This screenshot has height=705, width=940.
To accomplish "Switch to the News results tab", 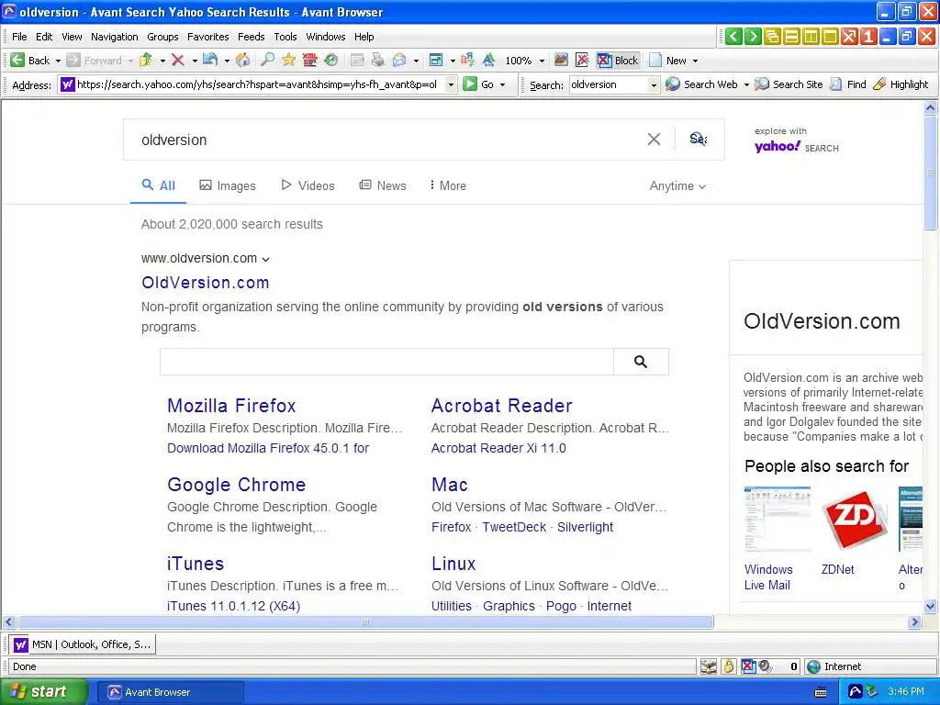I will coord(383,185).
